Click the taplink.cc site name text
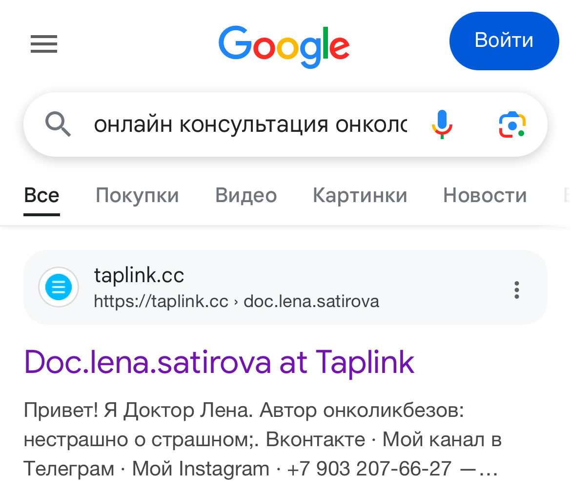Image resolution: width=571 pixels, height=494 pixels. (x=138, y=275)
